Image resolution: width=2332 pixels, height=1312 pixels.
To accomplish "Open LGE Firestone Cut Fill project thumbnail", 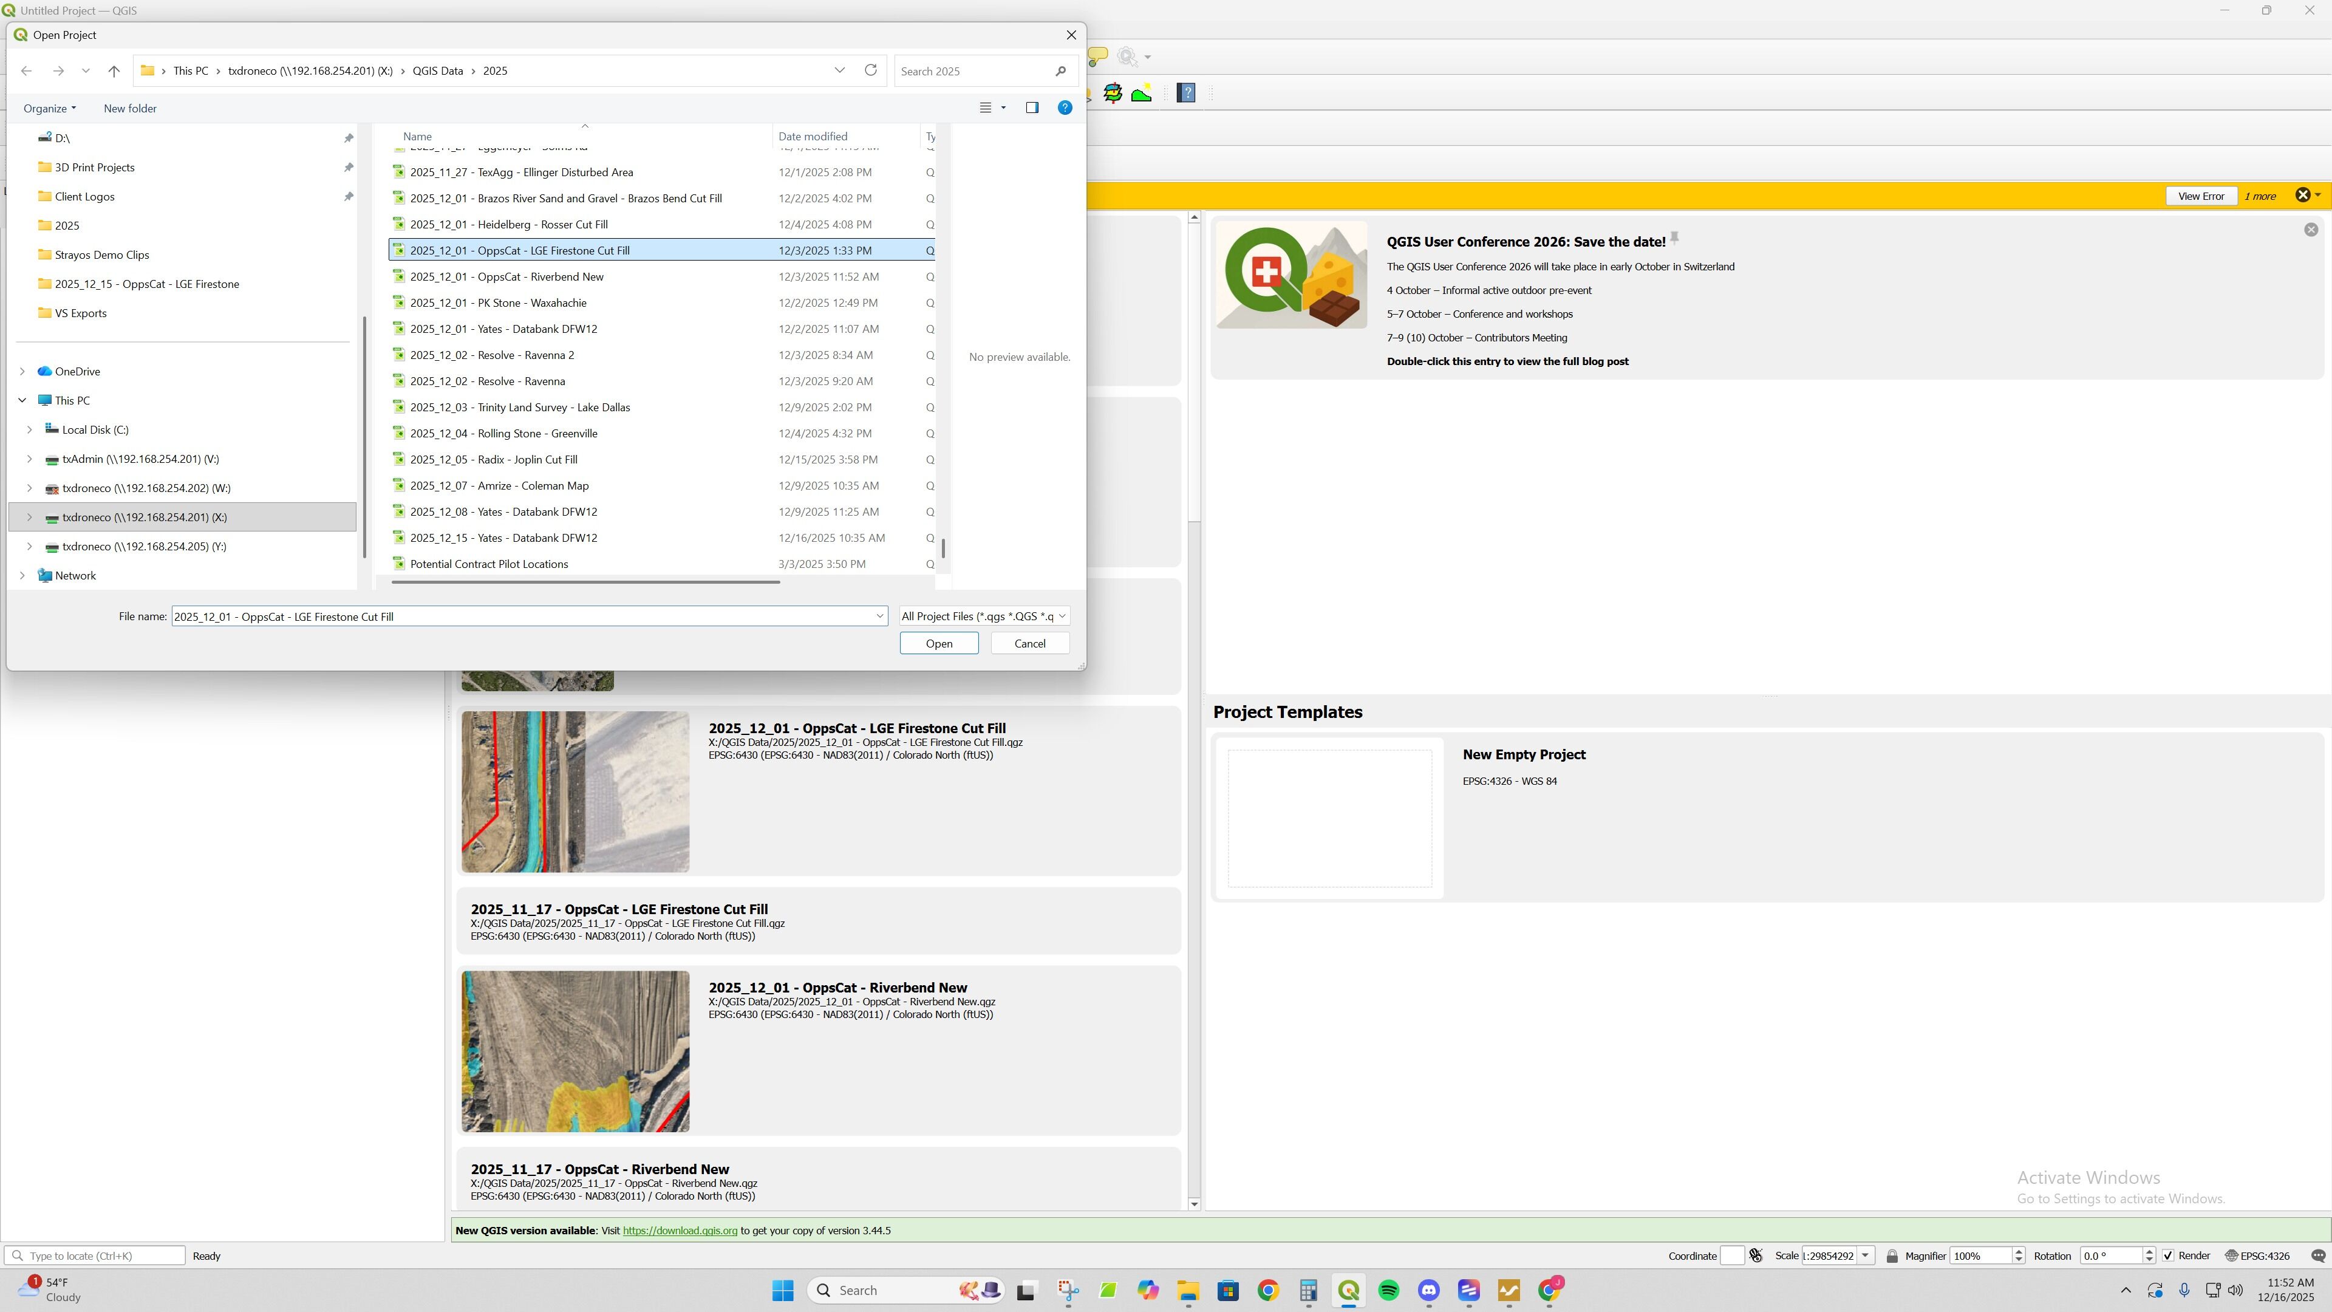I will pyautogui.click(x=575, y=792).
